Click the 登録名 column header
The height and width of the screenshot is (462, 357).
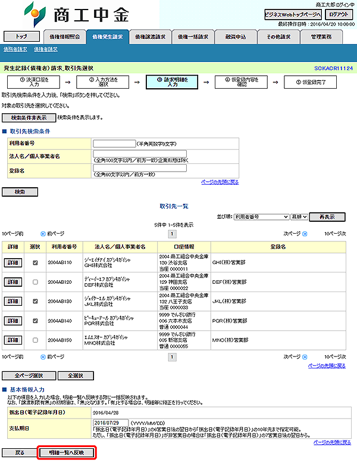coord(278,247)
